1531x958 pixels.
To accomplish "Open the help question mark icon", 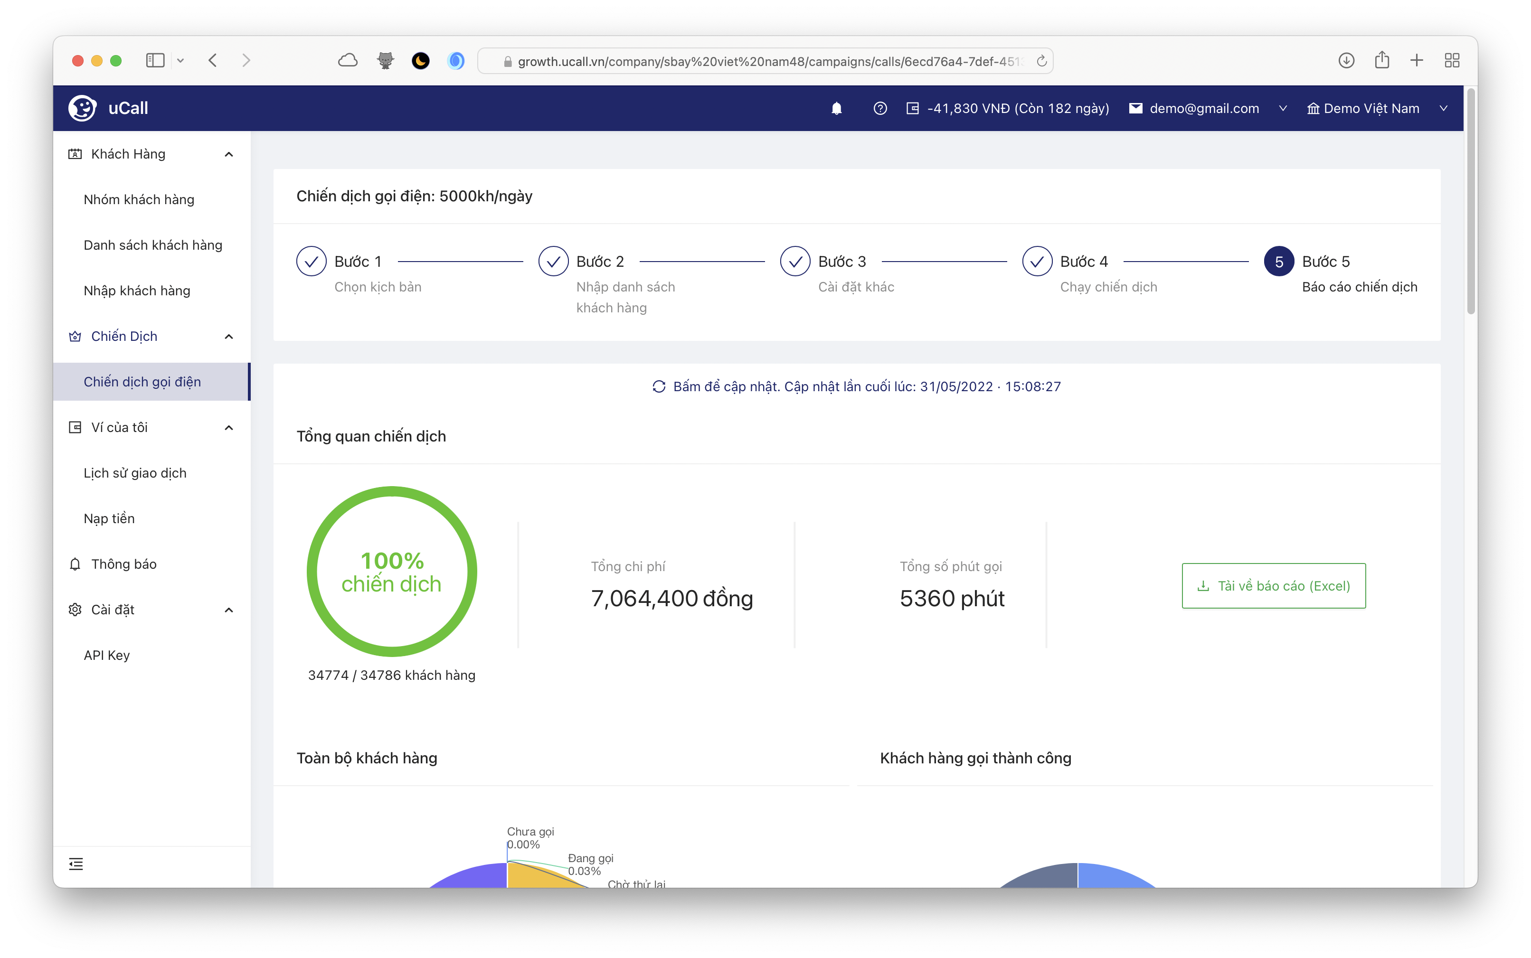I will point(879,108).
